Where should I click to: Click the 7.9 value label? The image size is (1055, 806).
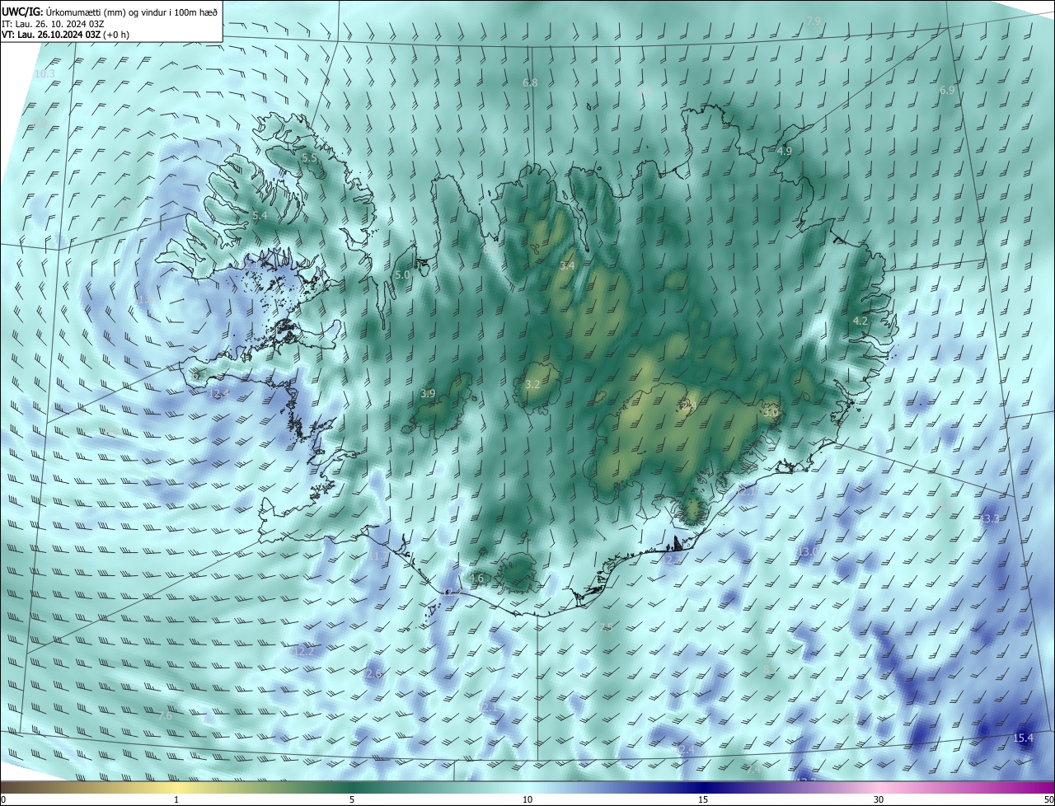click(814, 21)
